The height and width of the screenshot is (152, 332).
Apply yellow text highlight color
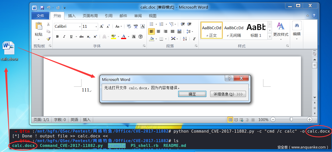[113, 37]
